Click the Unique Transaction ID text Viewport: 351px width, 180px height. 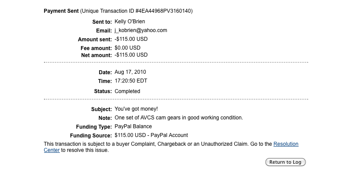137,11
